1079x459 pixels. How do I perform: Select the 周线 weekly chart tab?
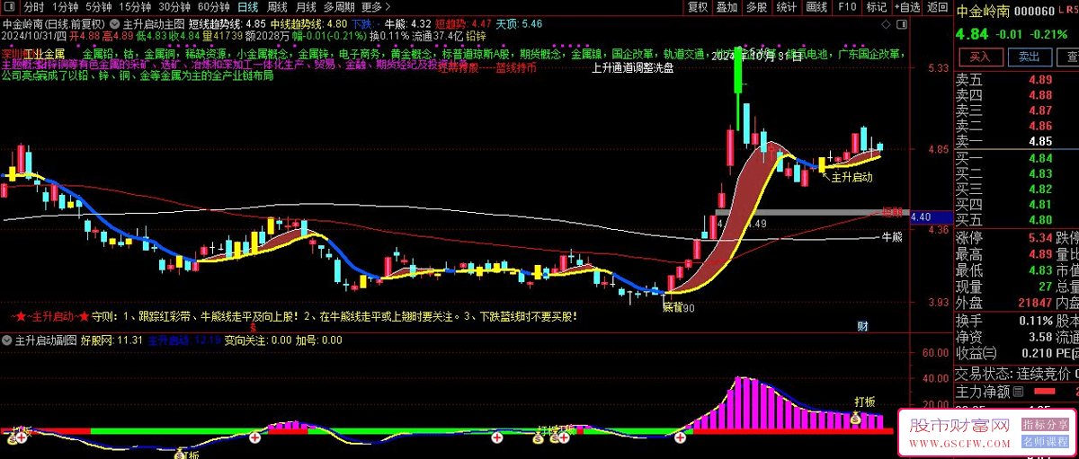(x=277, y=6)
